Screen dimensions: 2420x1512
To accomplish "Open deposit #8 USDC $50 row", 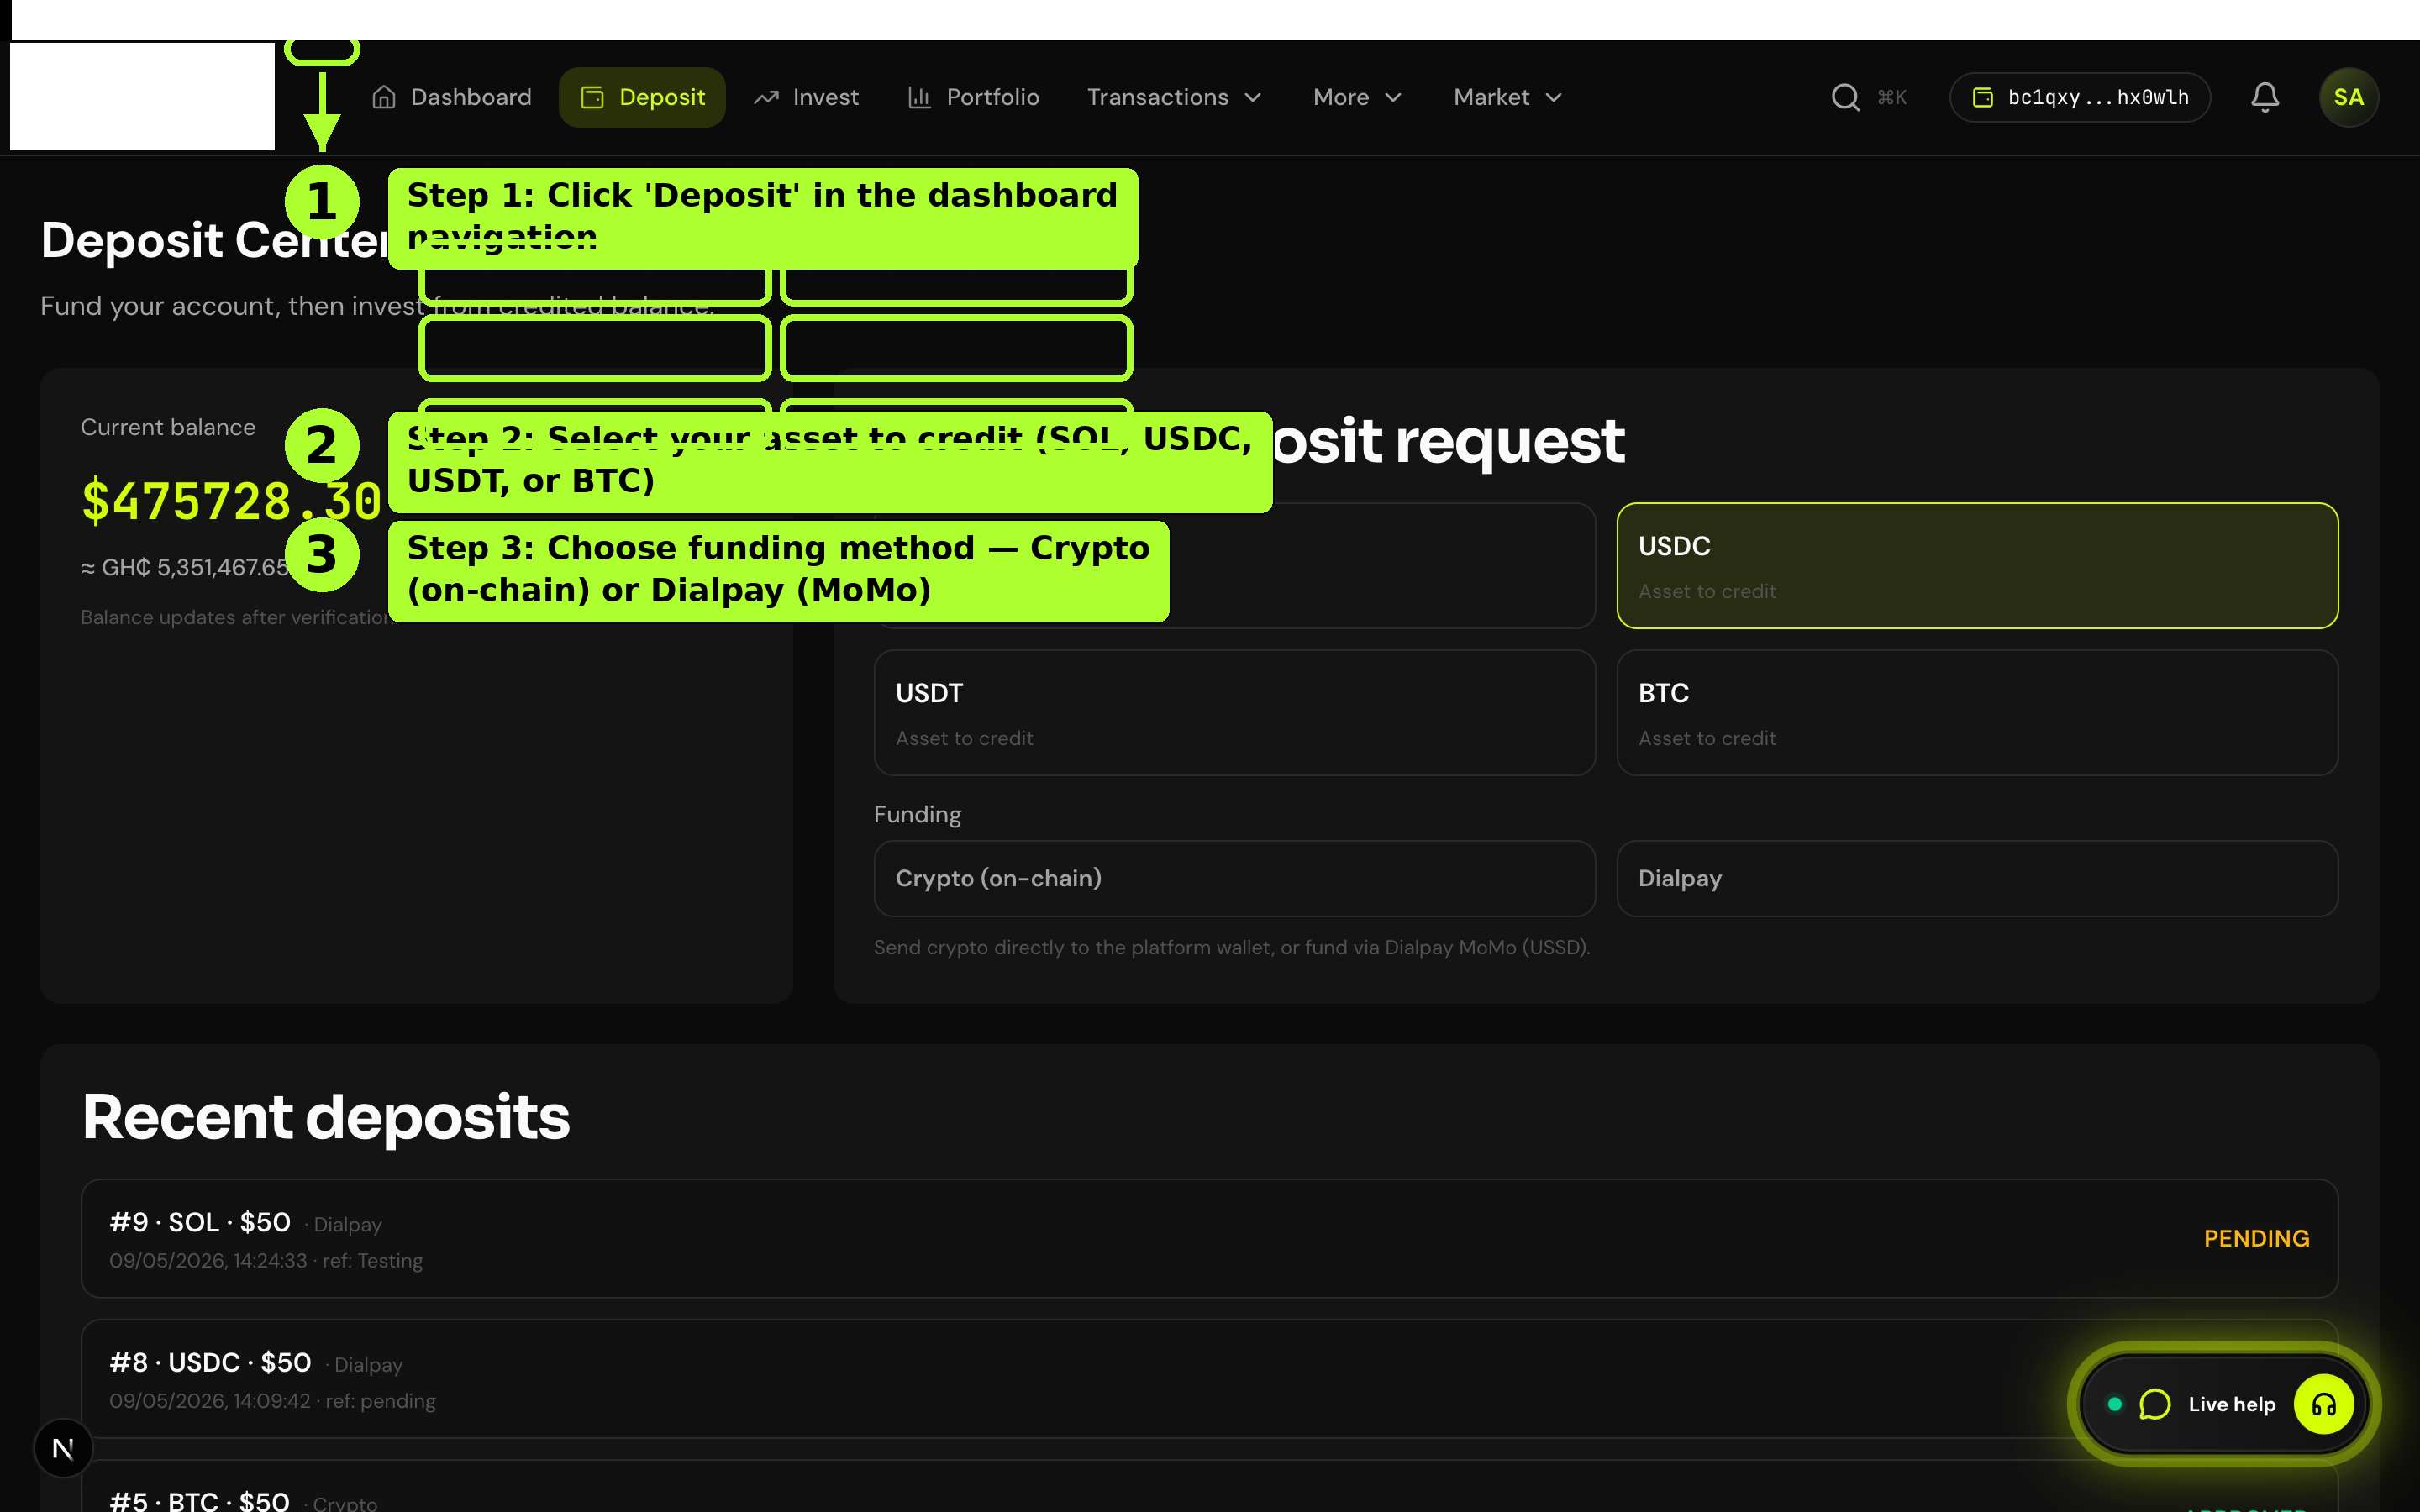I will pyautogui.click(x=1209, y=1378).
